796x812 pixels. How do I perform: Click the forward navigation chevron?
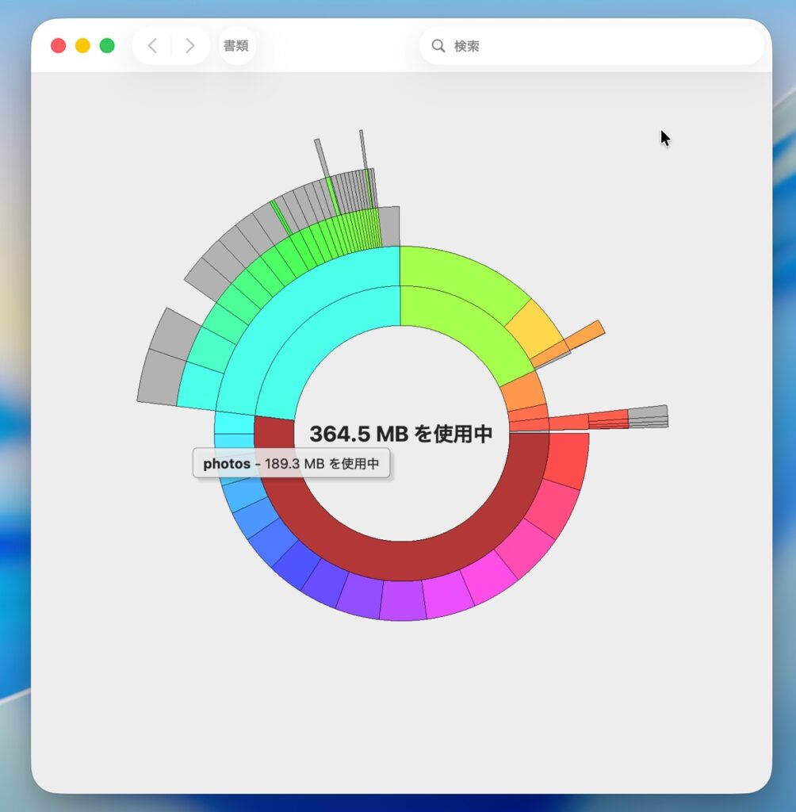point(189,46)
